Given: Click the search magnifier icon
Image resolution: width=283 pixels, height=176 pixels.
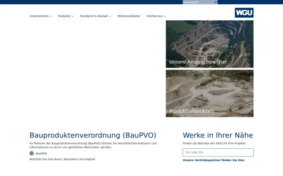Looking at the screenshot, I should [x=216, y=2].
